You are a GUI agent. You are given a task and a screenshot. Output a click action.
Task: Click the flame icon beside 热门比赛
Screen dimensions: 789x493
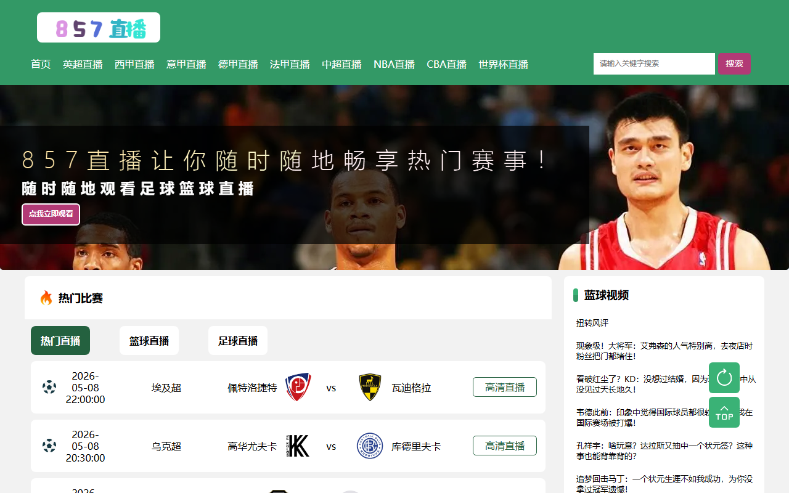coord(46,298)
